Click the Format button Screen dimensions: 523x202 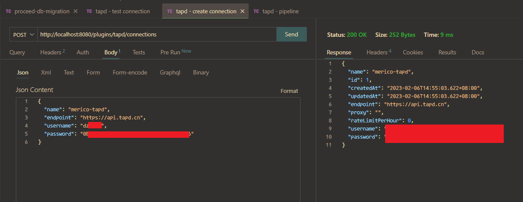(x=289, y=91)
